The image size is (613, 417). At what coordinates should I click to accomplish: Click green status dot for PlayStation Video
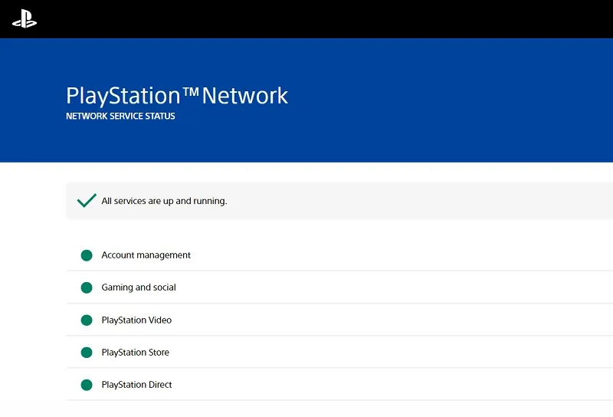click(87, 320)
